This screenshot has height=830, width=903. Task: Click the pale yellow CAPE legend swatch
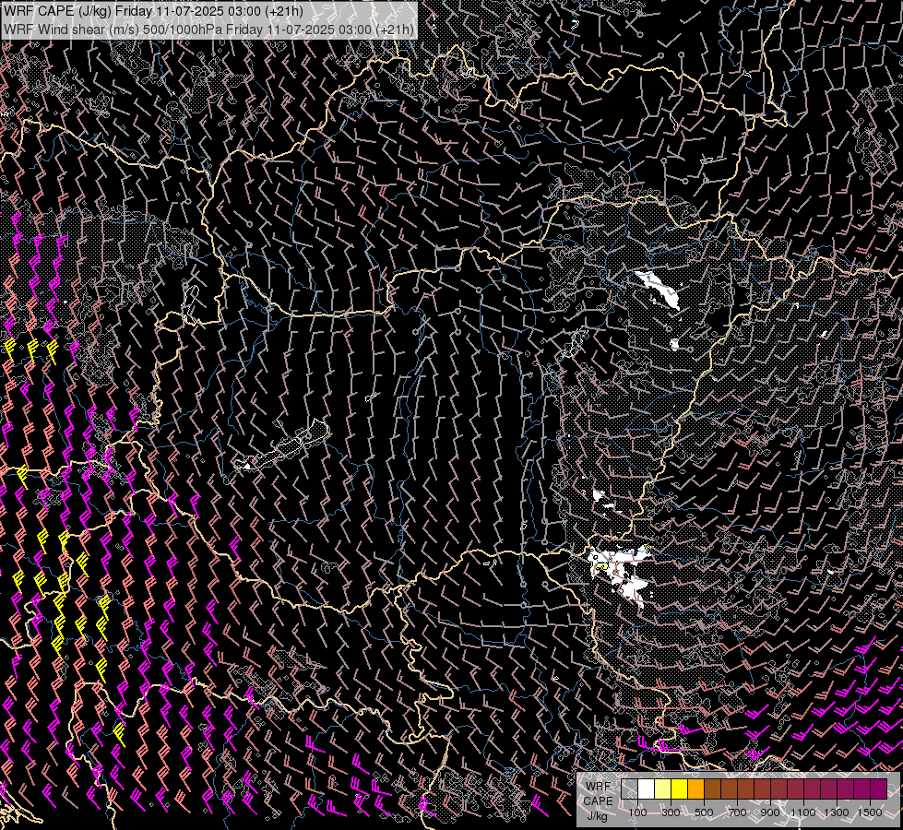[663, 788]
